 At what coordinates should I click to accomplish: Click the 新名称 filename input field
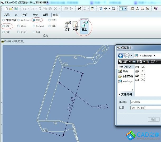[145, 102]
